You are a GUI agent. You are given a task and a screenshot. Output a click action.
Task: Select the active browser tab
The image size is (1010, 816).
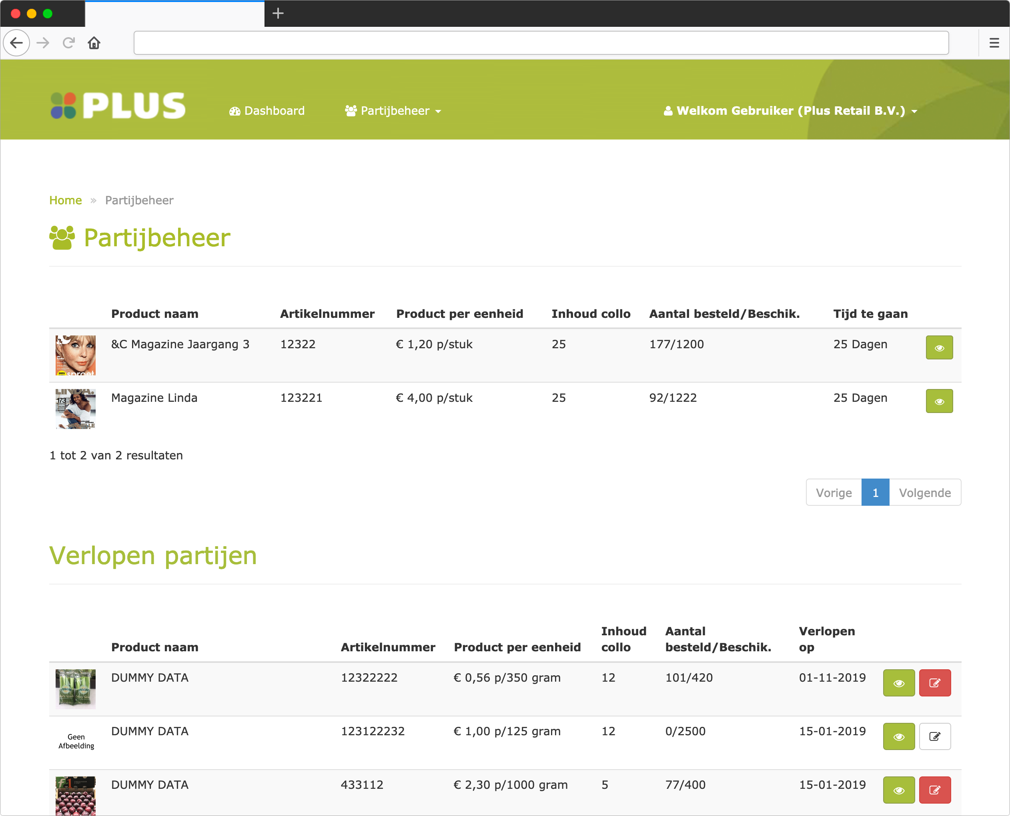point(174,14)
